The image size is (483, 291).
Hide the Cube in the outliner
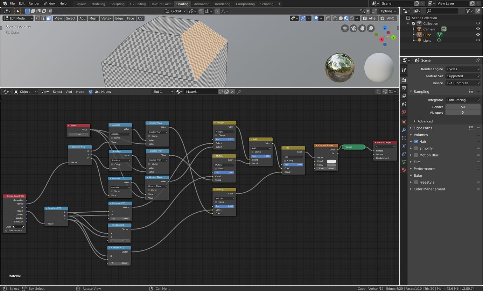click(478, 35)
